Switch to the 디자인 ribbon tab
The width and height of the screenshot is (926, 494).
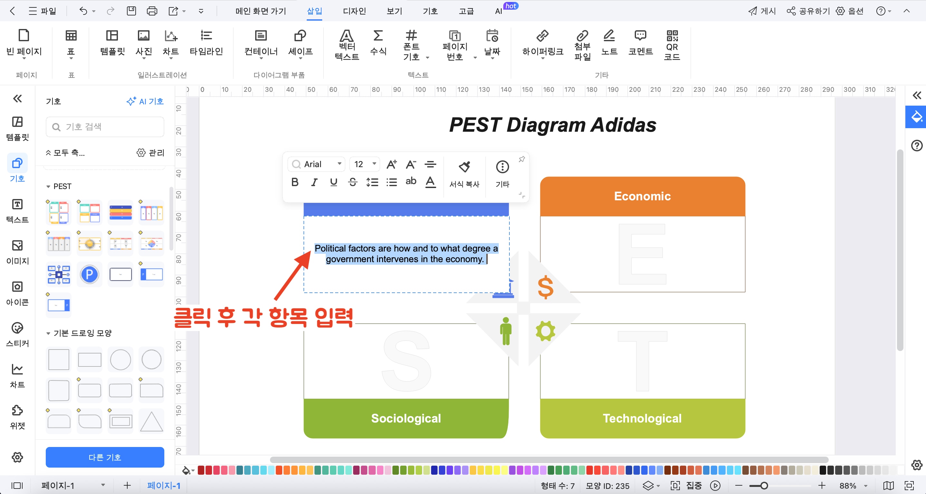click(354, 11)
